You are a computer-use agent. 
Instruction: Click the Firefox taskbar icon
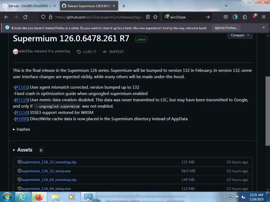[x=39, y=197]
